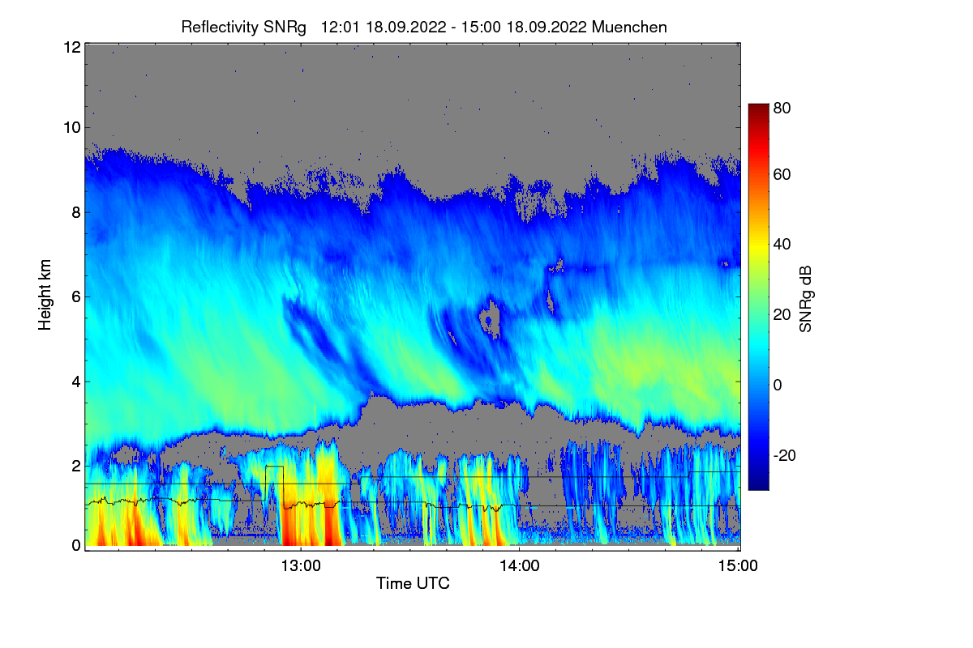
Task: Click the plot title 'Reflectivity SNRg' text
Action: [x=243, y=27]
